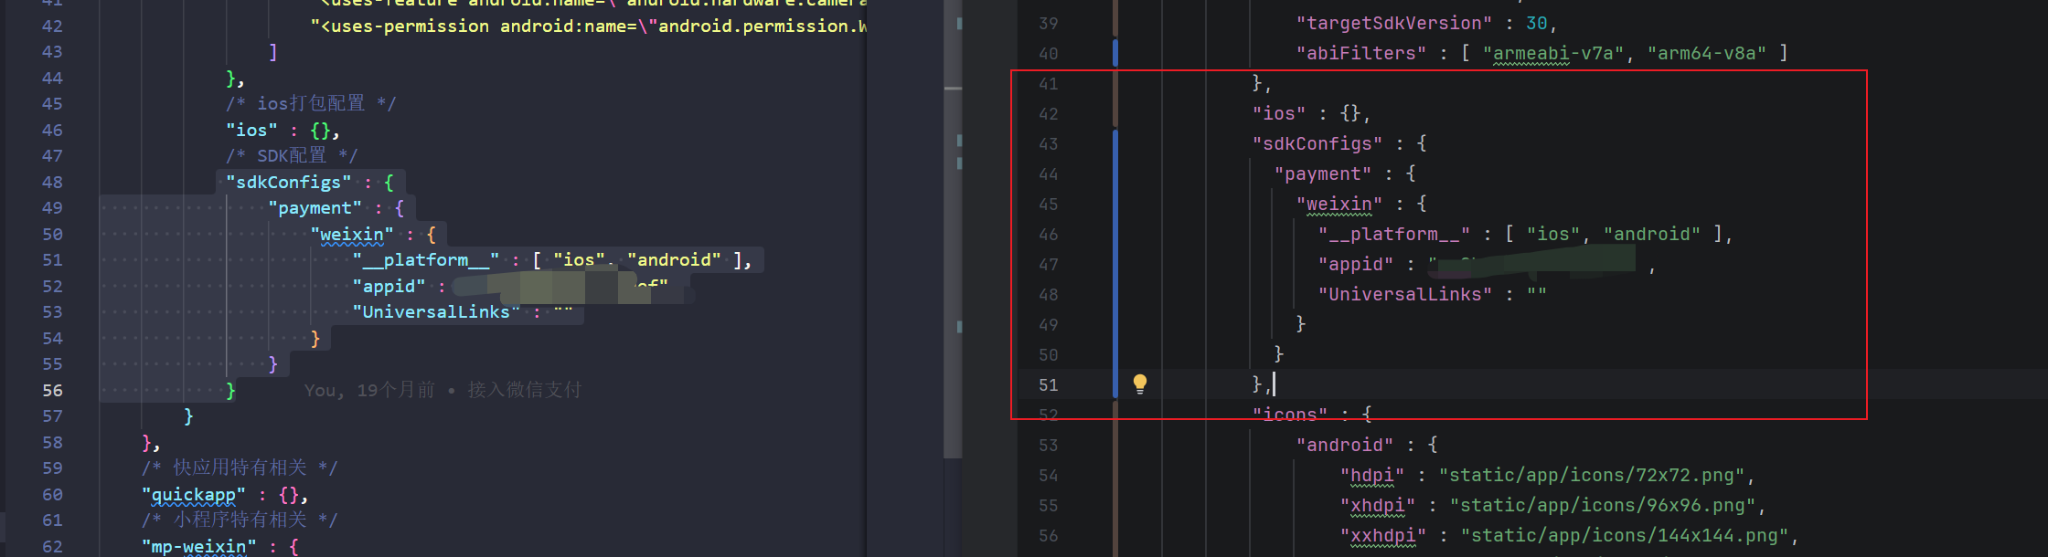
Task: Click the "ios" key on right editor line 42
Action: click(x=1279, y=113)
